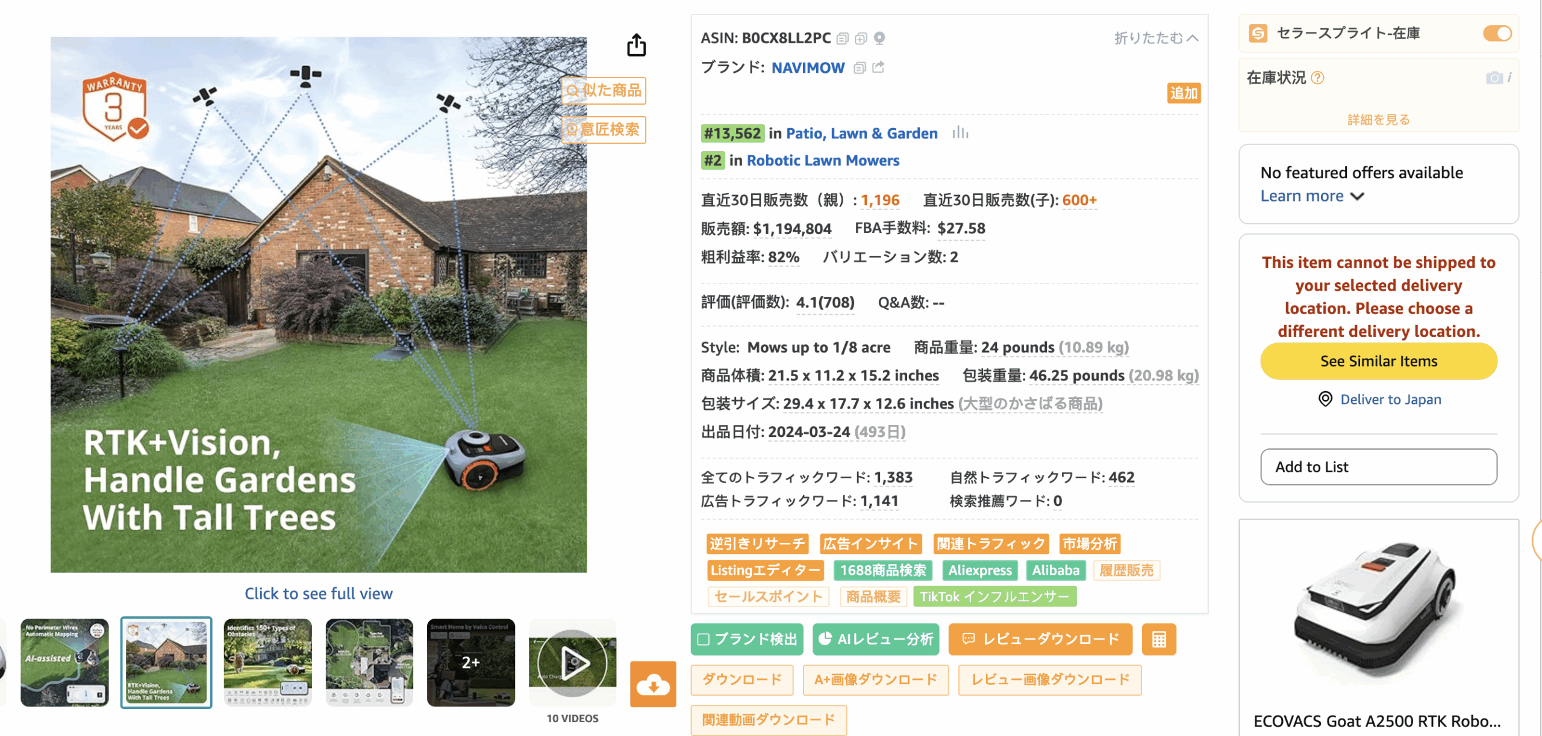Expand Learn more under No featured offers
This screenshot has width=1542, height=736.
coord(1312,196)
